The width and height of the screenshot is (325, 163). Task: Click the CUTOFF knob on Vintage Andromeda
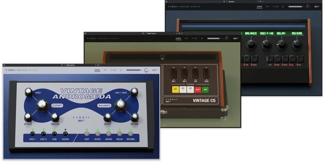click(x=42, y=105)
